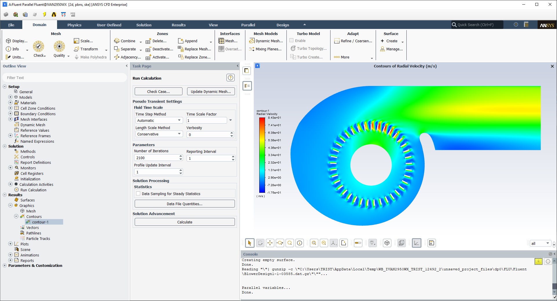Viewport: 557px width, 301px height.
Task: Increase the Reporting Interval value
Action: pyautogui.click(x=233, y=157)
